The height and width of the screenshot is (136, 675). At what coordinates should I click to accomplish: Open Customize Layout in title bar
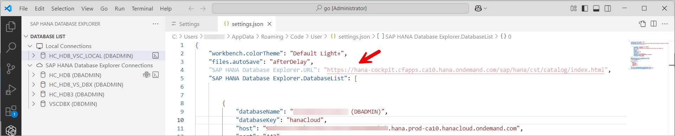click(573, 8)
